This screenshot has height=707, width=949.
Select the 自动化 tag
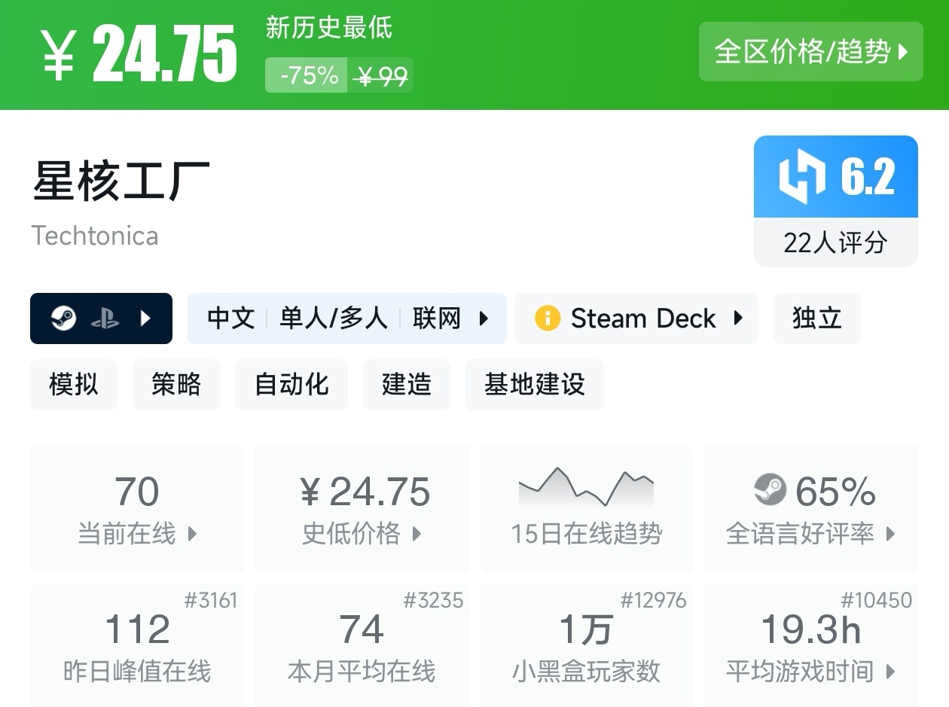click(x=291, y=384)
